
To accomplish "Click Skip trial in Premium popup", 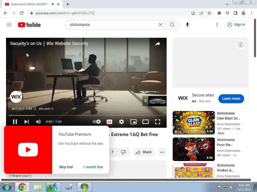I will (66, 167).
